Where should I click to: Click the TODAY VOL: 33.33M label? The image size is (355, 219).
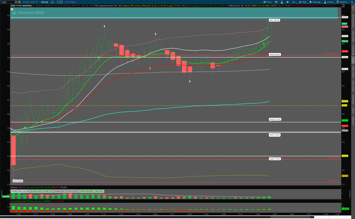click(20, 191)
